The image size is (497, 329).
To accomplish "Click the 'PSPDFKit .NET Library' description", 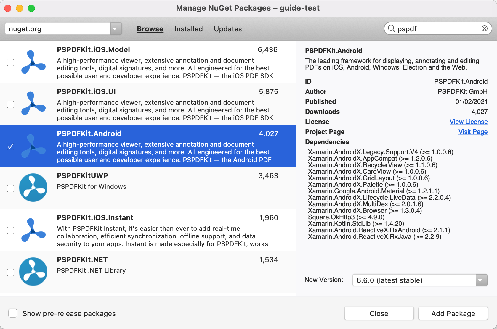I will 91,271.
